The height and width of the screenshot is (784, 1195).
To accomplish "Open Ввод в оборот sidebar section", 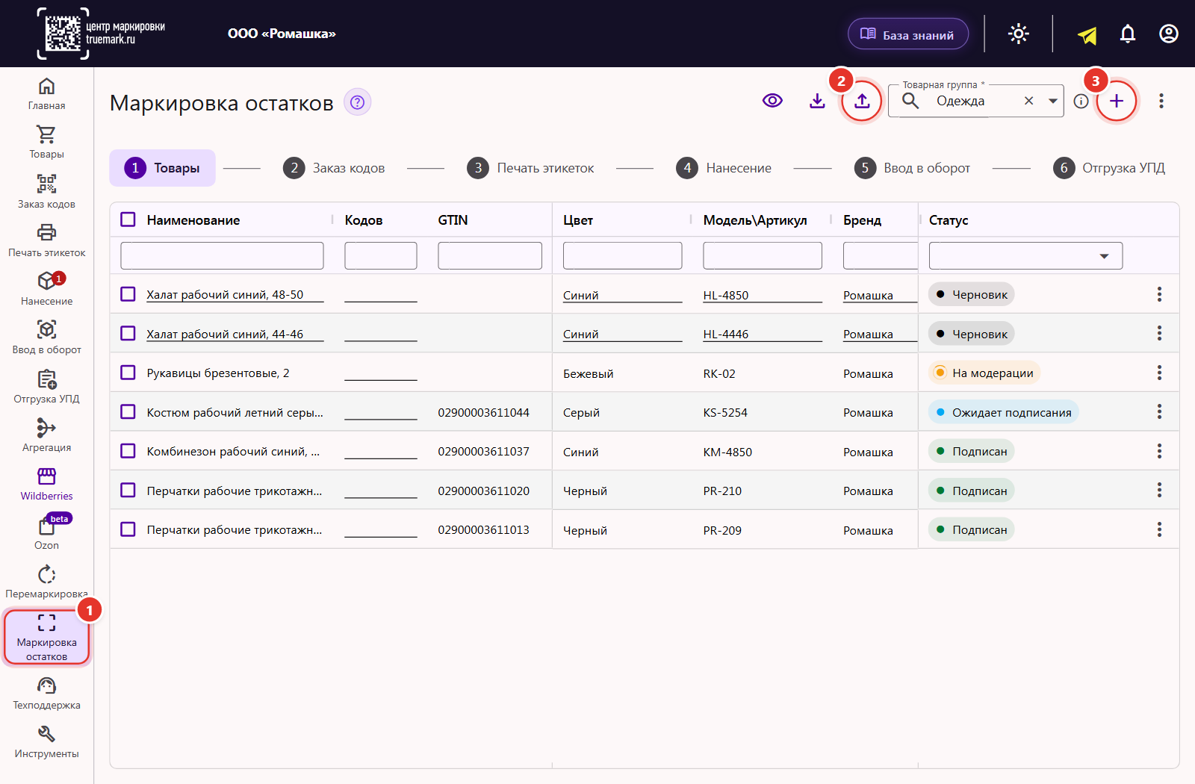I will click(46, 338).
